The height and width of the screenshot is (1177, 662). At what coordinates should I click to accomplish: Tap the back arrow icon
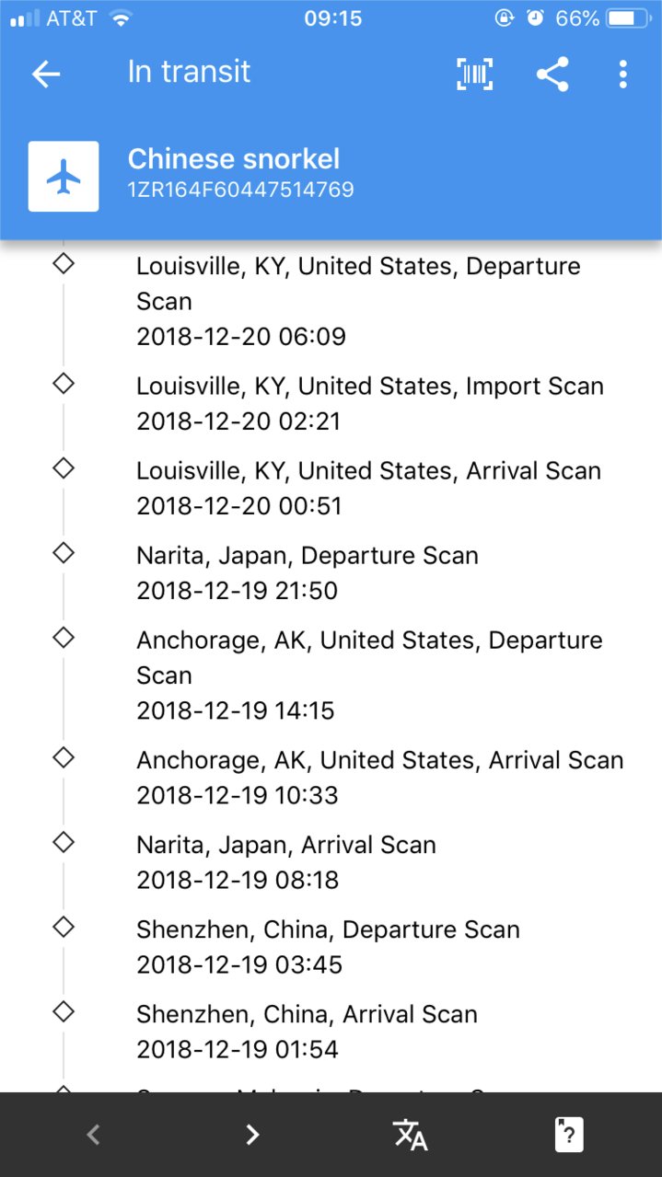coord(45,75)
